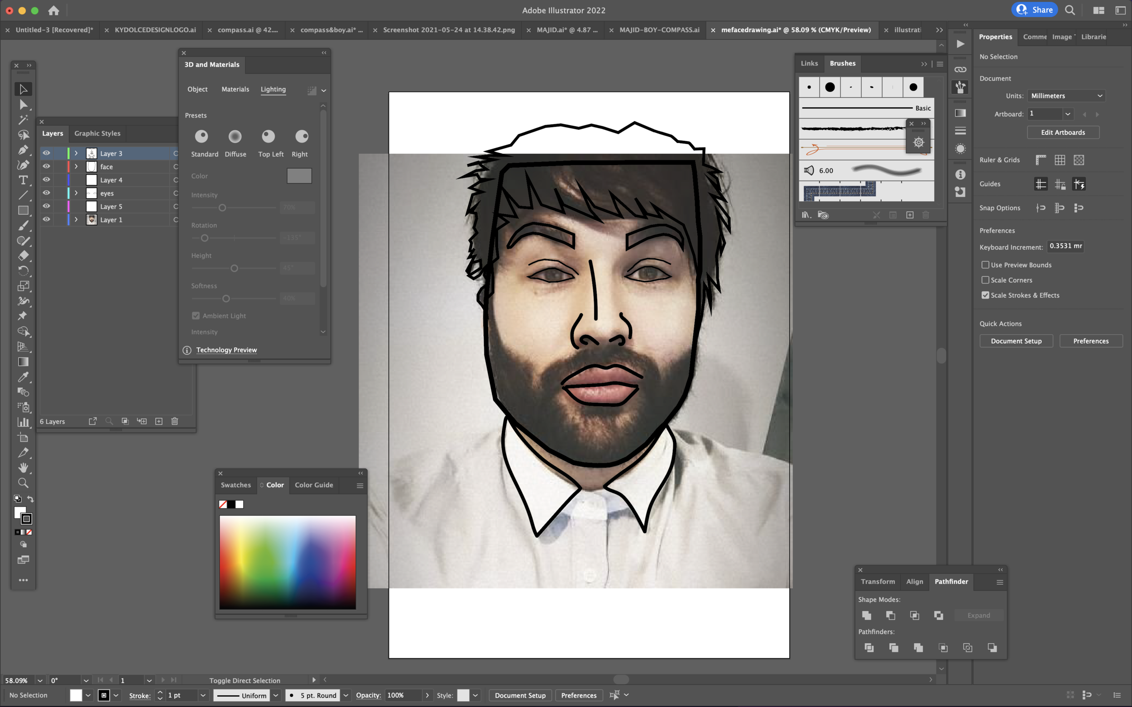Enable Use Preview Bounds checkbox
The width and height of the screenshot is (1132, 707).
tap(985, 265)
